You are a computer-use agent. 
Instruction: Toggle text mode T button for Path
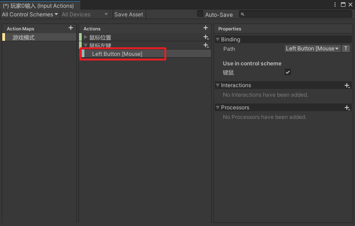[346, 49]
